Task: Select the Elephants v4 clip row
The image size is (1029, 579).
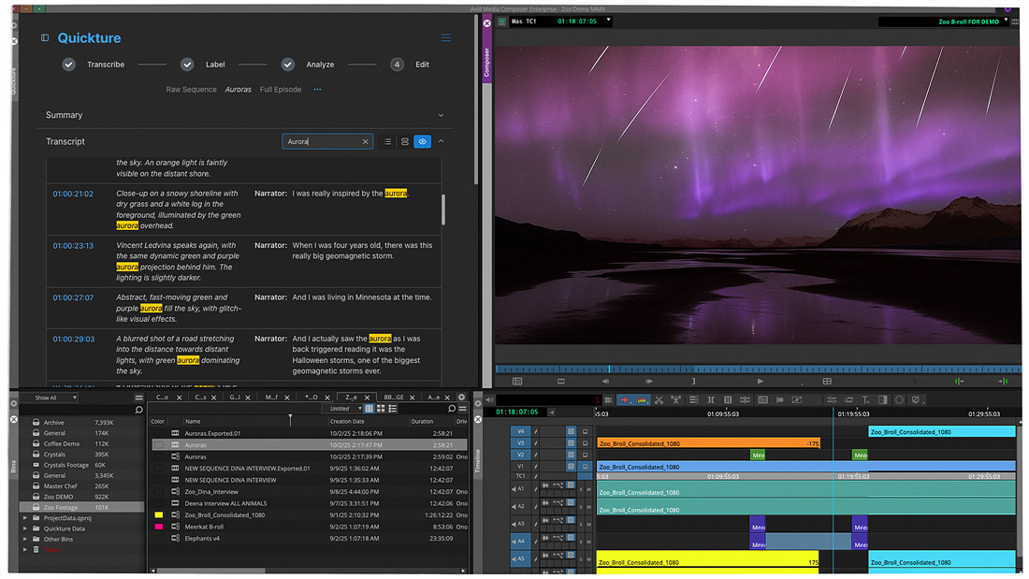Action: point(309,538)
